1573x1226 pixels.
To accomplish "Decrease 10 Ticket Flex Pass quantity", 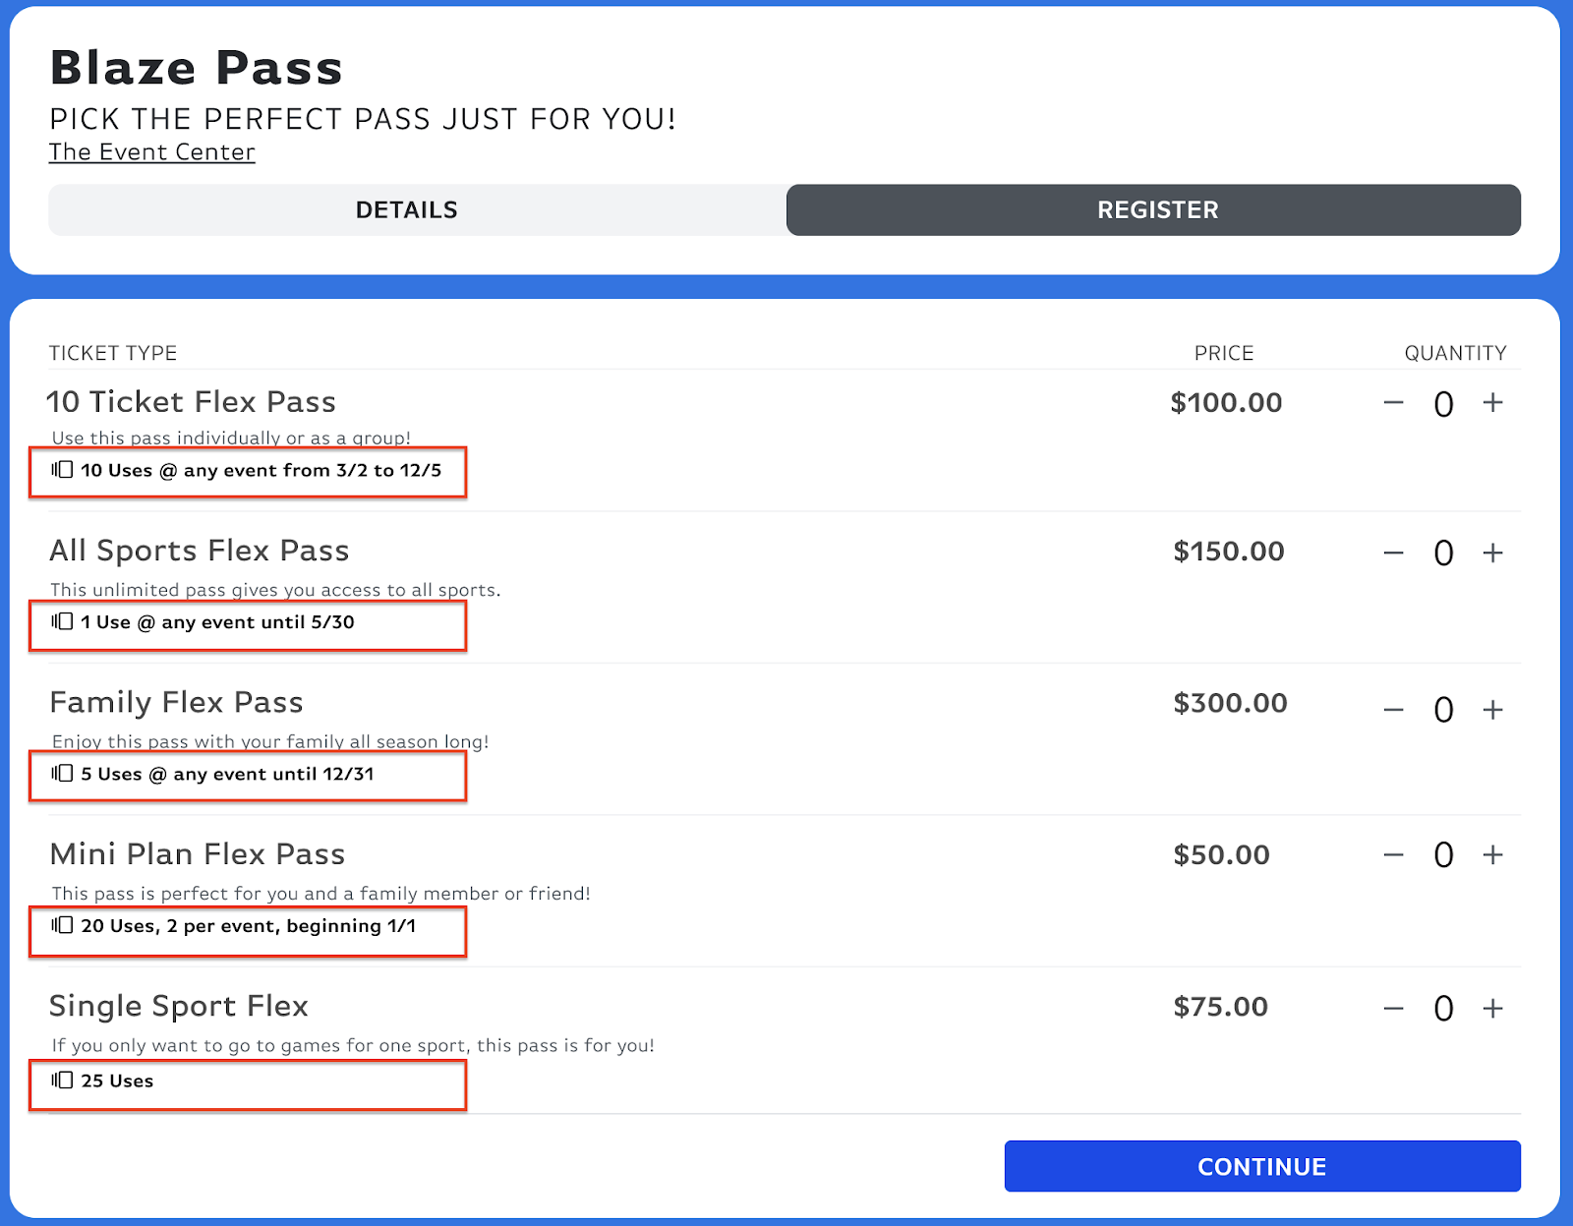I will pyautogui.click(x=1393, y=403).
